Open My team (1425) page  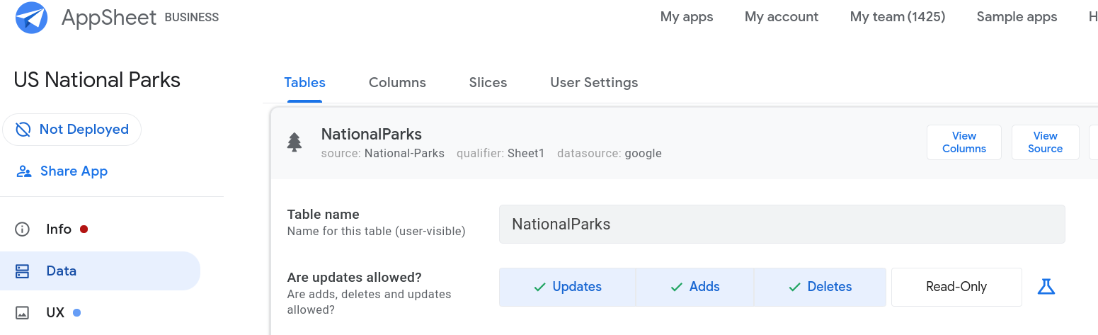[898, 17]
